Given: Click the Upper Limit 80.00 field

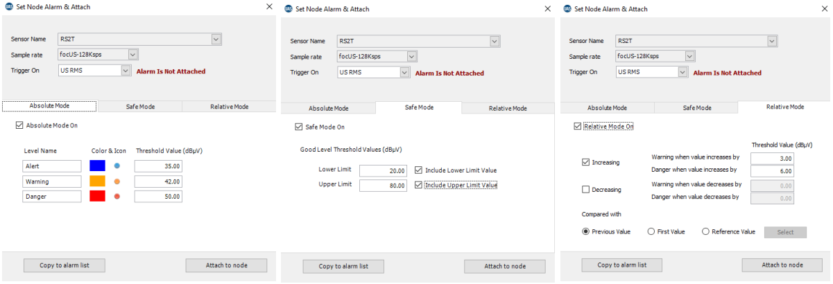Looking at the screenshot, I should [384, 185].
